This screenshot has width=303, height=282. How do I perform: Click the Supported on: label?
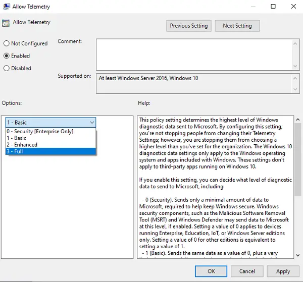[x=74, y=76]
